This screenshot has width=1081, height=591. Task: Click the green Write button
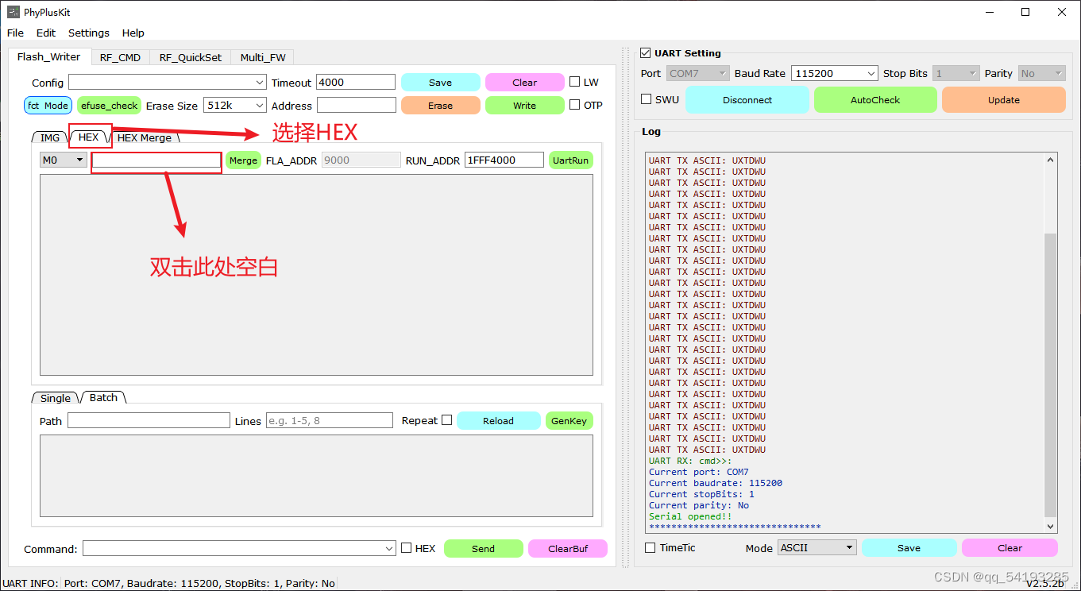(524, 106)
